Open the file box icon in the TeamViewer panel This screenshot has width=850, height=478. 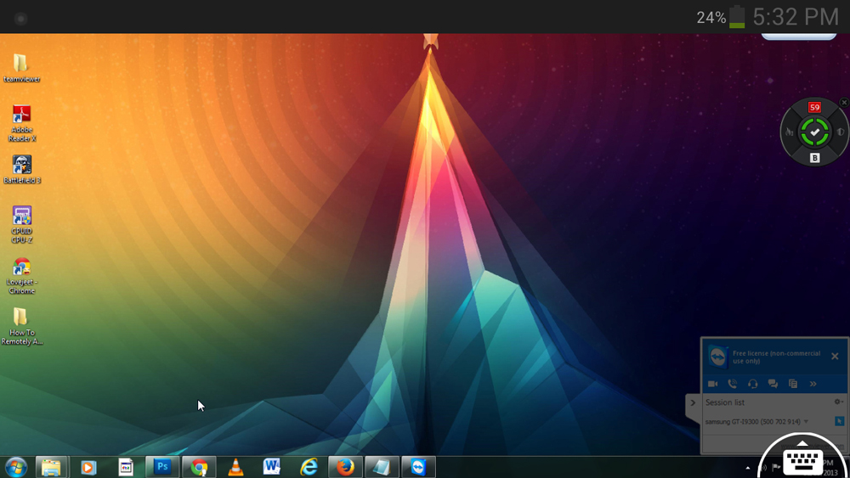[793, 384]
